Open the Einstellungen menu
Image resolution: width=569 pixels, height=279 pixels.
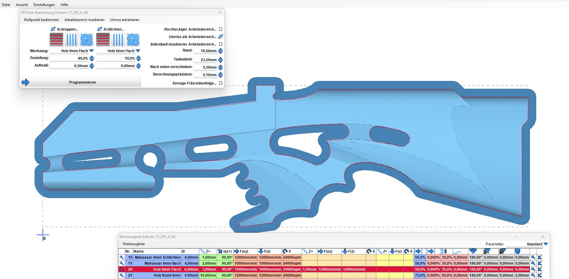pos(44,5)
